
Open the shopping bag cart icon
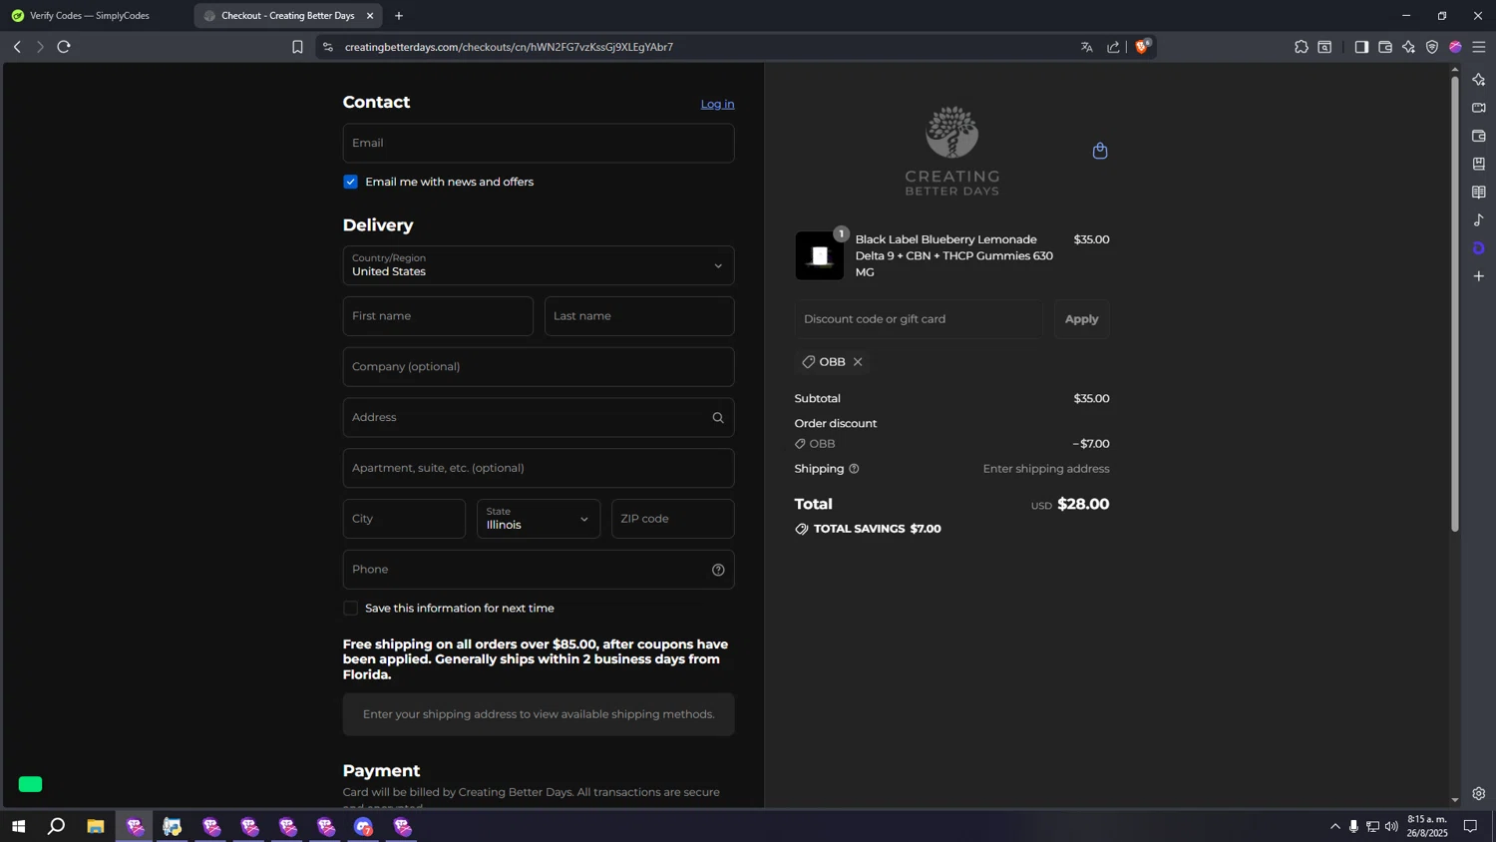1100,151
